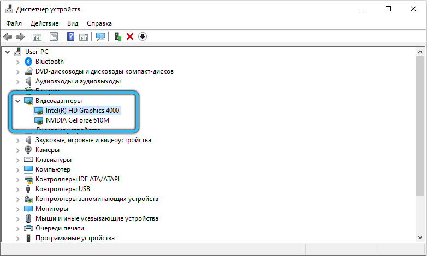The height and width of the screenshot is (256, 427).
Task: Select Intel(R) HD Graphics 4000
Action: pyautogui.click(x=82, y=111)
